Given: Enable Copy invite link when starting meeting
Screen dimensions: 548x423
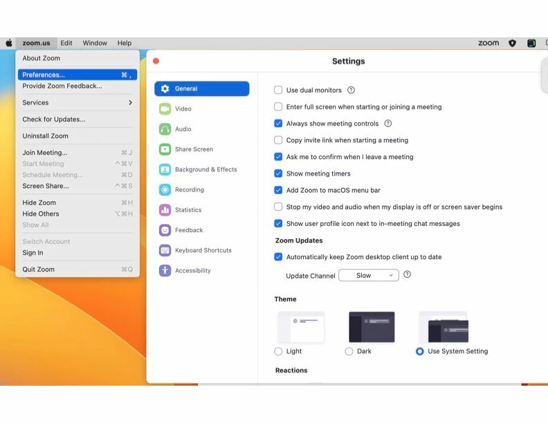Looking at the screenshot, I should [x=278, y=140].
